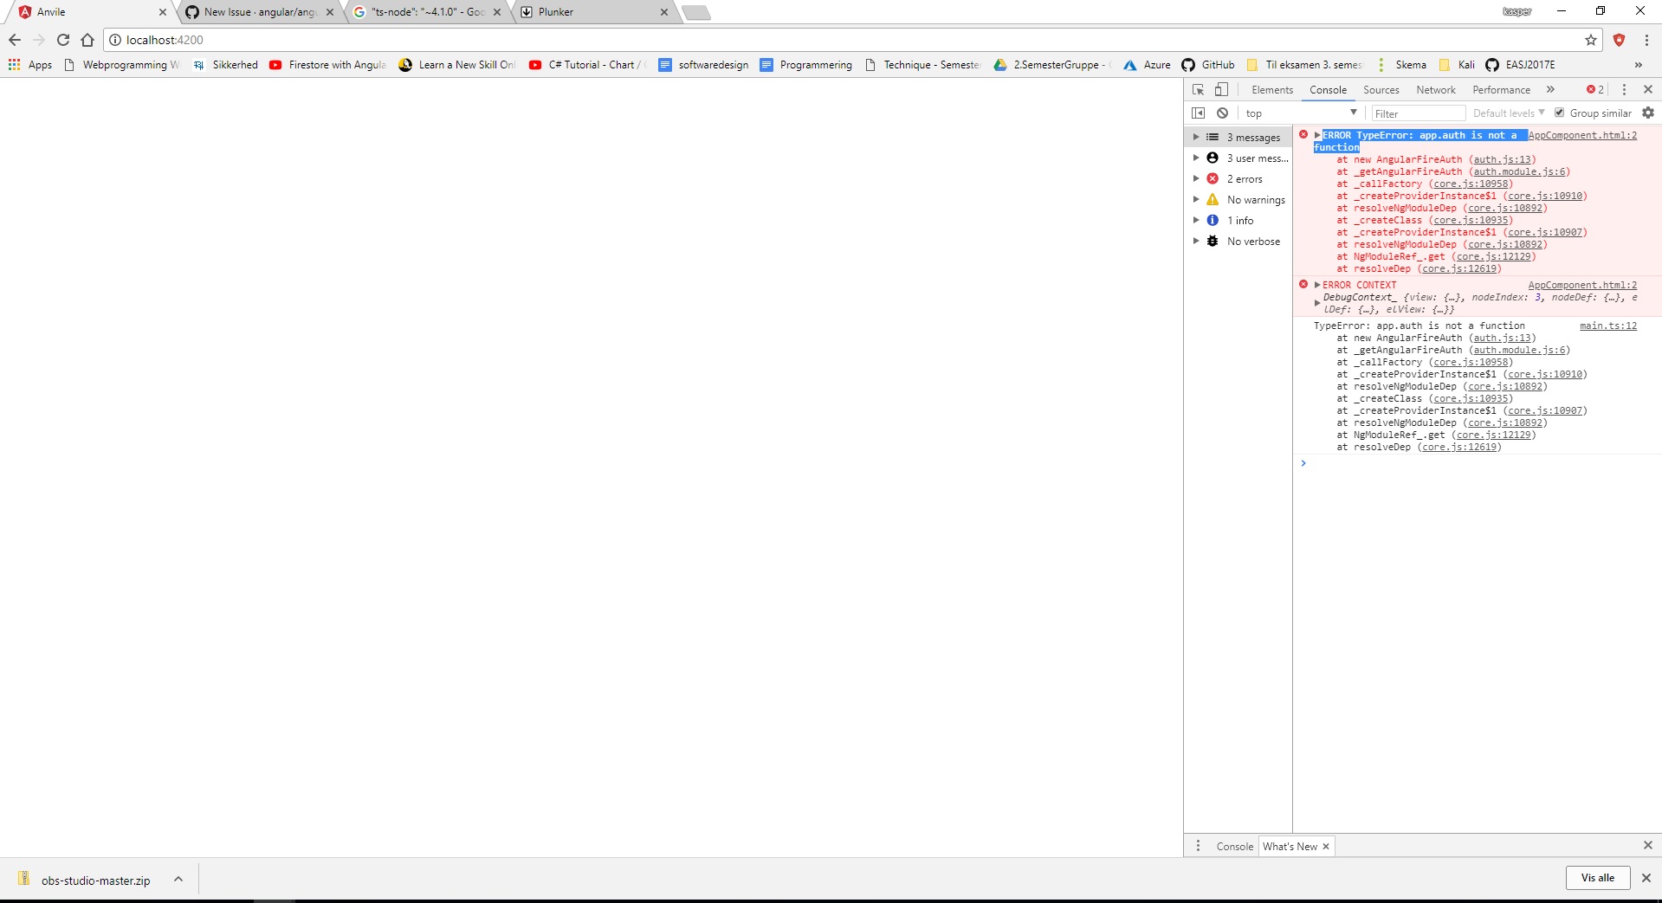Viewport: 1662px width, 903px height.
Task: Go to the browser Home page
Action: (x=87, y=40)
